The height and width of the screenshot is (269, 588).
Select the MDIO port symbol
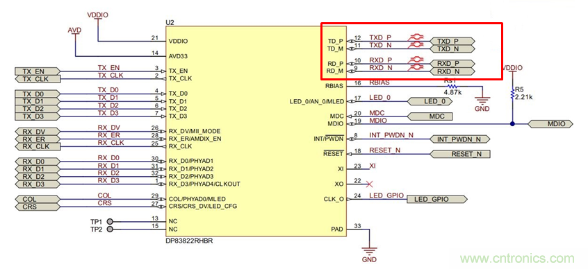pos(550,124)
